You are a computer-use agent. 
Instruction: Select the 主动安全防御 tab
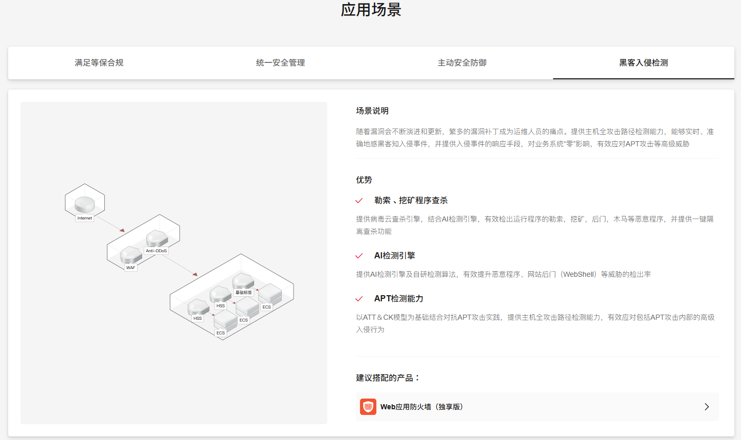coord(462,63)
